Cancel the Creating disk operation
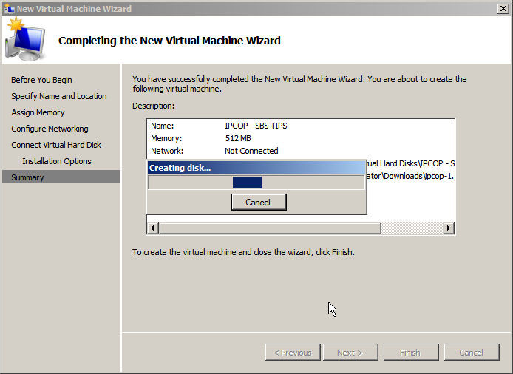 coord(258,203)
